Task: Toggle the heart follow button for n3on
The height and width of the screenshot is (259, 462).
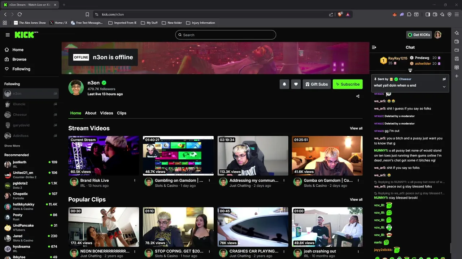Action: pyautogui.click(x=296, y=84)
